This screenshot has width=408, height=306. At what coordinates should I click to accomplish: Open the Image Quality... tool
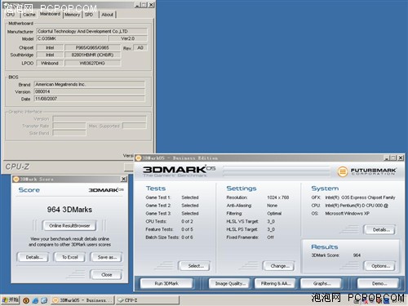(230, 283)
